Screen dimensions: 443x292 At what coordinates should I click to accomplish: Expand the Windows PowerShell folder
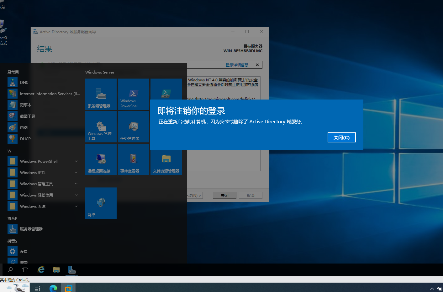[44, 161]
